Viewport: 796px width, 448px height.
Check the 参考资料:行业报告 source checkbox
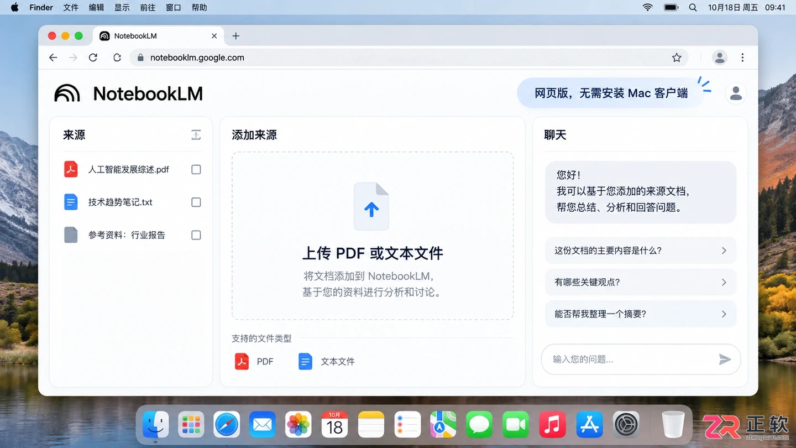coord(196,235)
